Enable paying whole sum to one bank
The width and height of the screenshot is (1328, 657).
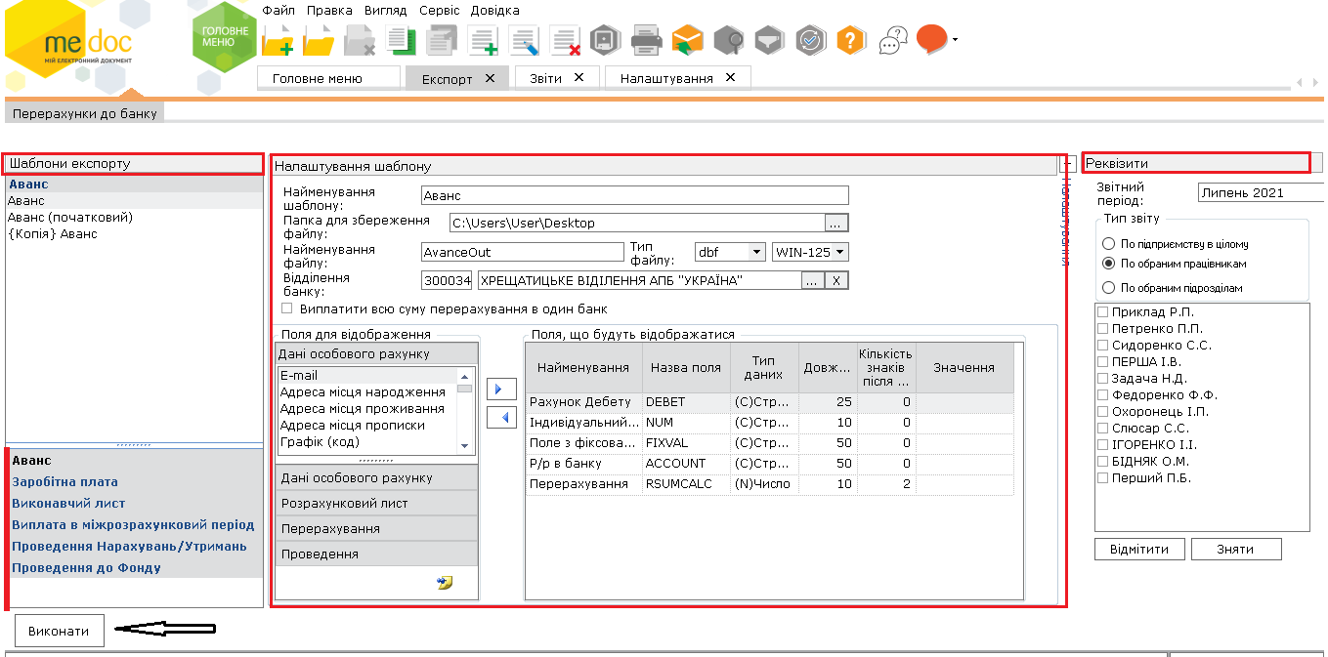click(x=286, y=308)
